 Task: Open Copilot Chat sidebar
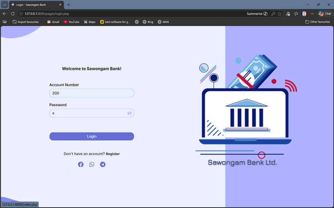[x=325, y=14]
